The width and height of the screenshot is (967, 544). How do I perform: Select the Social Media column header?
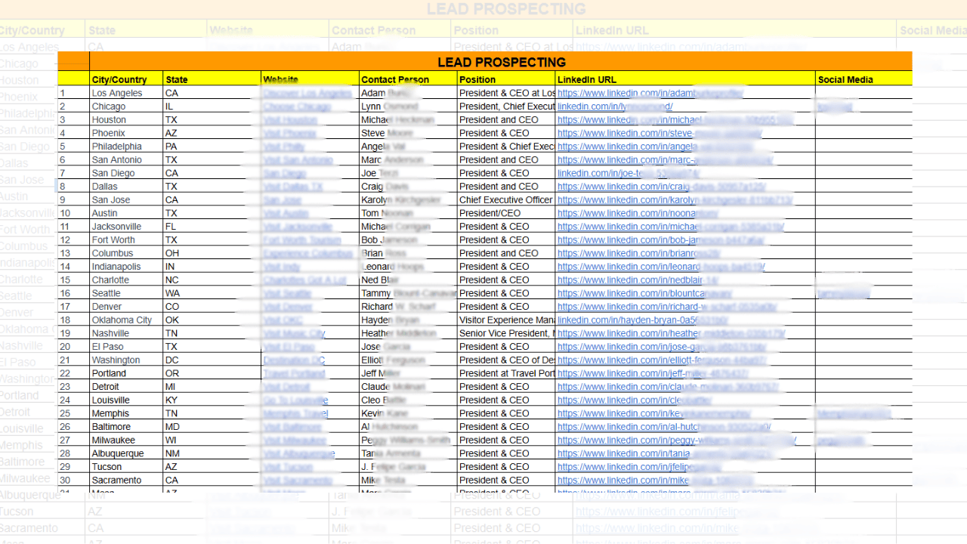click(x=864, y=79)
